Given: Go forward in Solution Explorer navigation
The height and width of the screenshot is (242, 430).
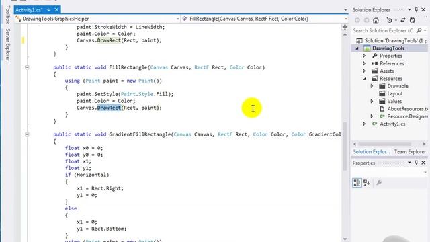Looking at the screenshot, I should coord(366,20).
